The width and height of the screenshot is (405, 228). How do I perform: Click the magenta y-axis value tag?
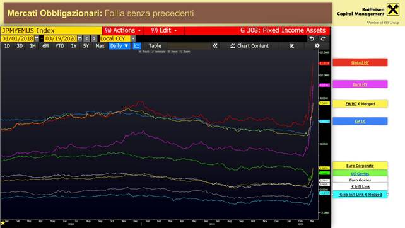point(324,85)
